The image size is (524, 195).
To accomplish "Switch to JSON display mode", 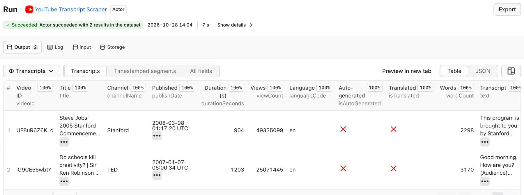I will [x=483, y=71].
